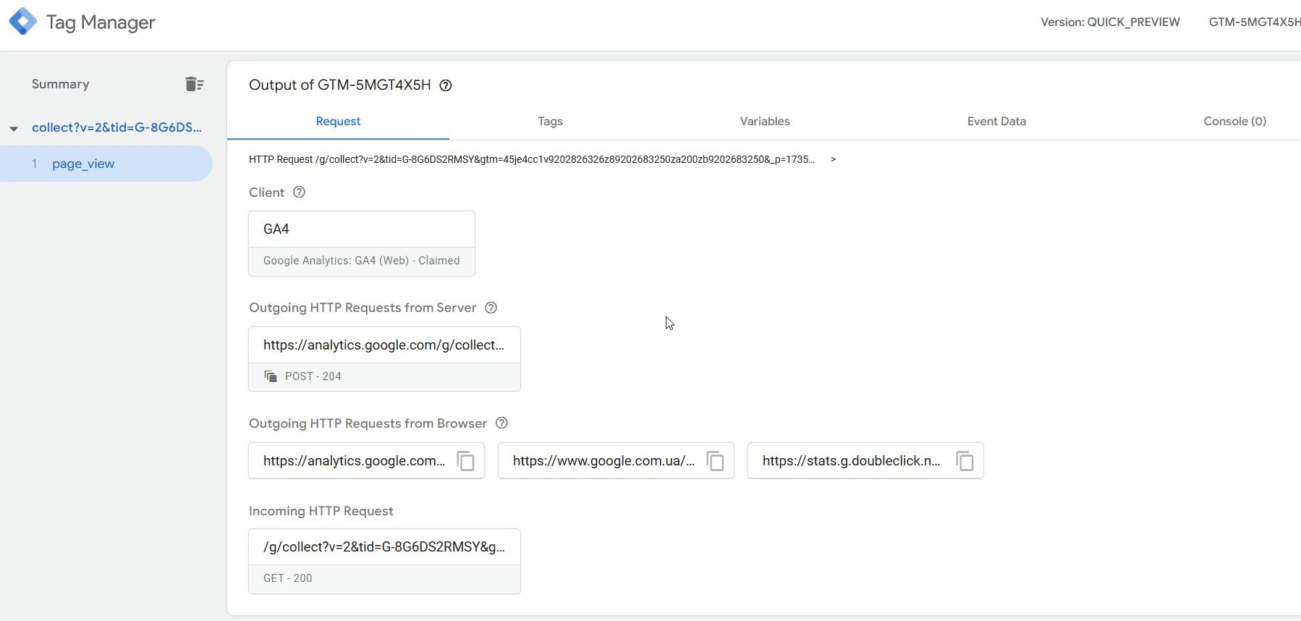Open help for Outgoing HTTP Requests from Server
1301x621 pixels.
491,308
